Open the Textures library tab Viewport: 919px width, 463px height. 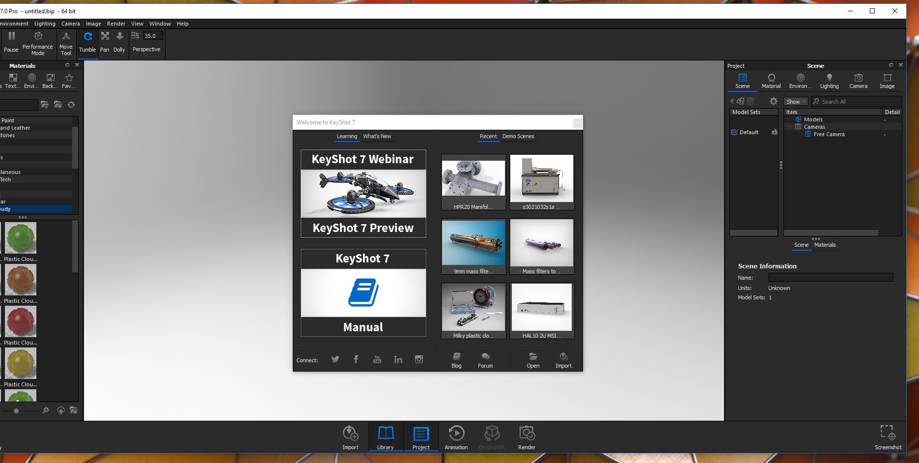pos(13,81)
